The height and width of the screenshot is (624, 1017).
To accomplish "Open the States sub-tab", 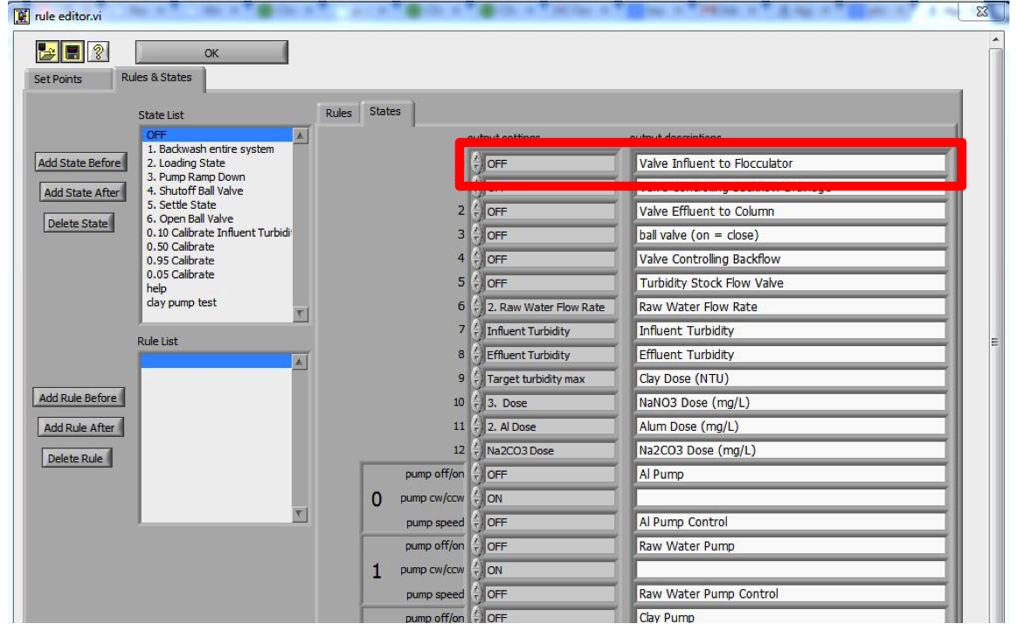I will click(385, 112).
